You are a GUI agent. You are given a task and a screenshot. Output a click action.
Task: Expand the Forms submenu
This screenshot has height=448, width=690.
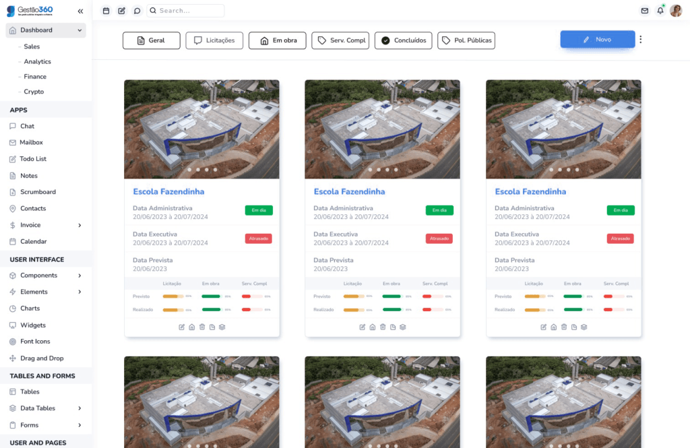click(80, 425)
